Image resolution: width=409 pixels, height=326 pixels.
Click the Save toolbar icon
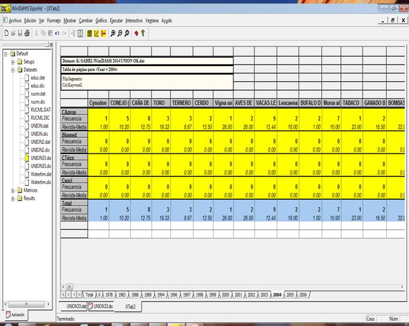point(20,32)
